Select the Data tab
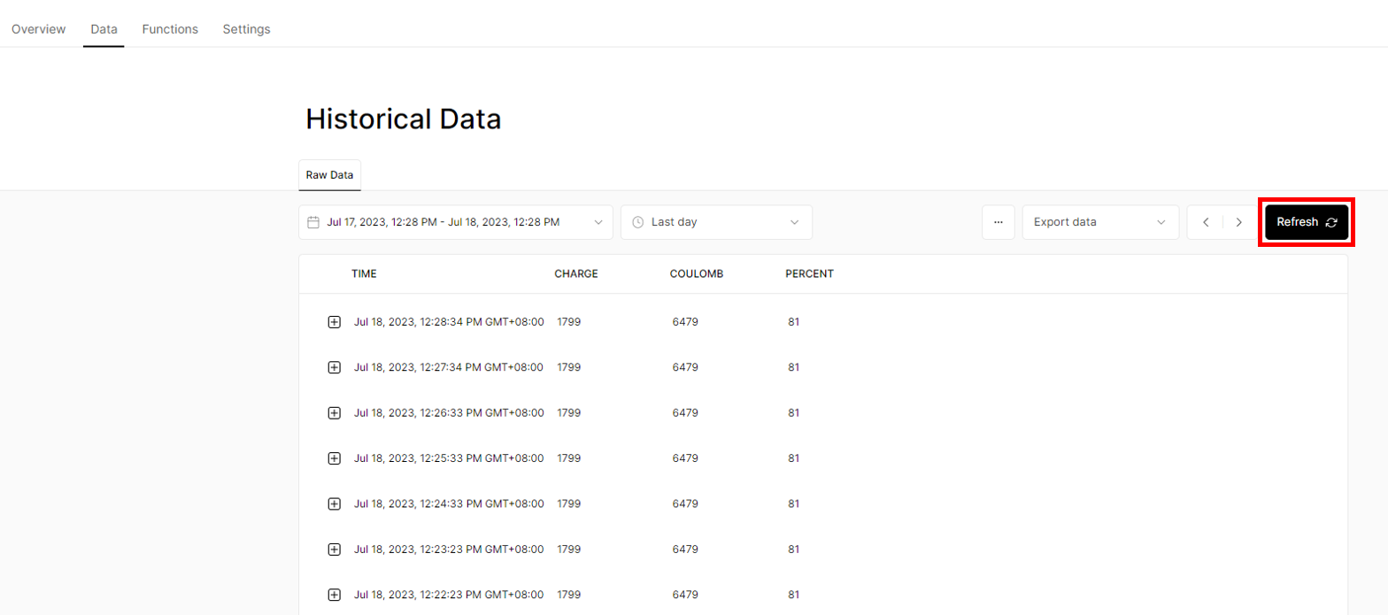 pos(104,29)
